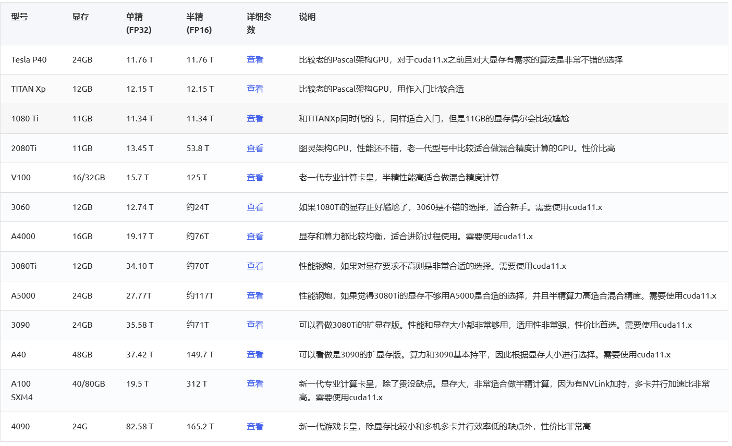Click the 16GB memory cell of A4000
This screenshot has height=446, width=732.
(82, 237)
